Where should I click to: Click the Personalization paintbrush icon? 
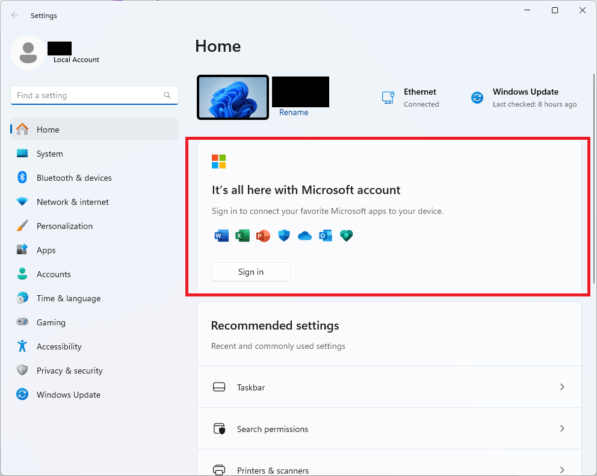click(22, 225)
